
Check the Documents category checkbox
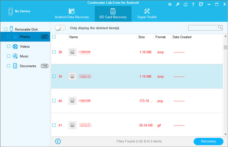(9, 66)
